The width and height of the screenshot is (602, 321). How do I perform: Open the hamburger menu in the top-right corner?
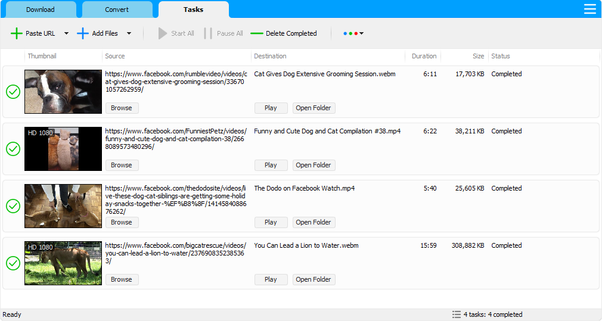coord(589,9)
